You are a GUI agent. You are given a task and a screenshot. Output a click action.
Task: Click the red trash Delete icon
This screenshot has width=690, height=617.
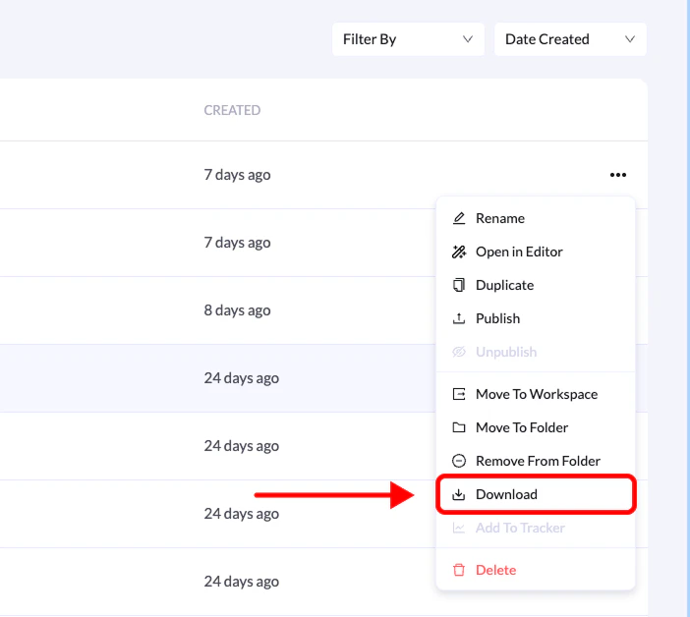coord(458,570)
